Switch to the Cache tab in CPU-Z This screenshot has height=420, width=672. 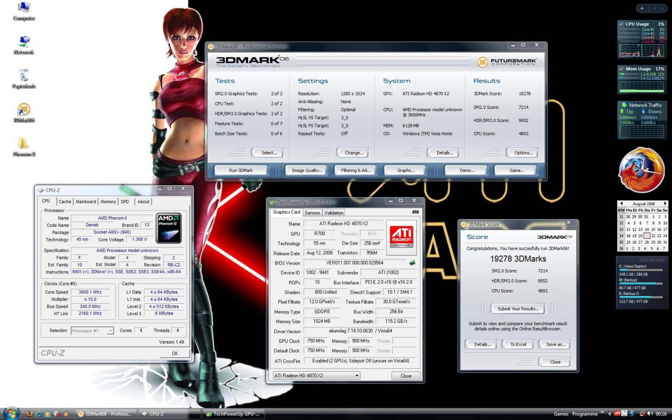65,202
